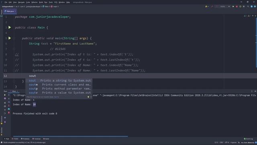Hide the Run panel with minimize icon

[x=255, y=91]
